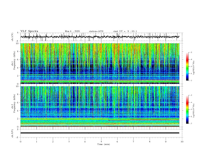205x159 pixels.
Task: Click the 'VLF Spectra' title text
Action: (29, 31)
